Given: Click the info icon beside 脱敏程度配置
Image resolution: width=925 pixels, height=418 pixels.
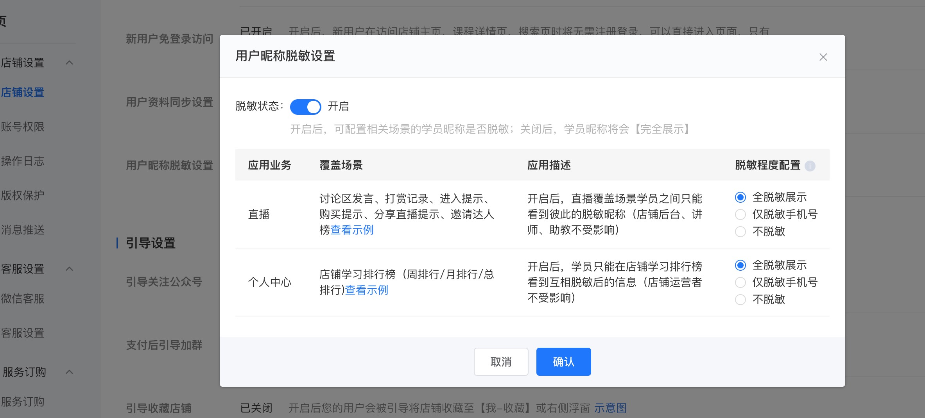Looking at the screenshot, I should (810, 166).
